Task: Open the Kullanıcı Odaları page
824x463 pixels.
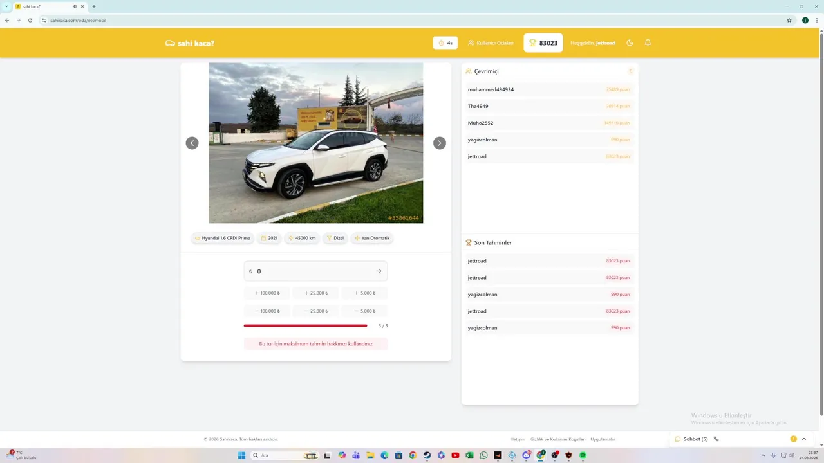Action: tap(491, 43)
